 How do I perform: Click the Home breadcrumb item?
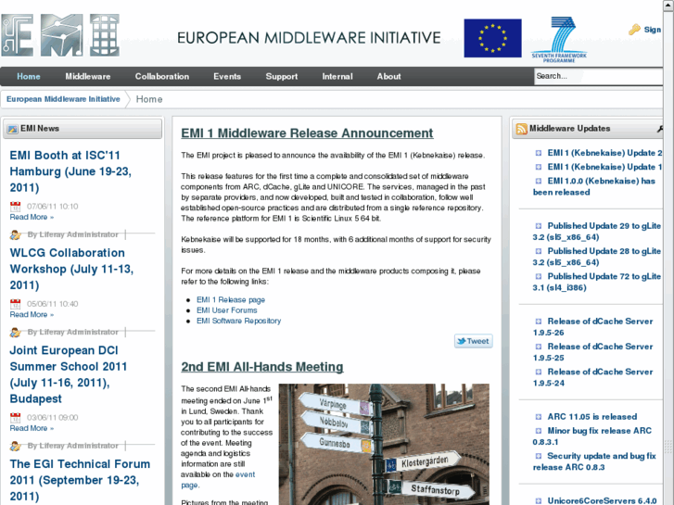tap(149, 99)
